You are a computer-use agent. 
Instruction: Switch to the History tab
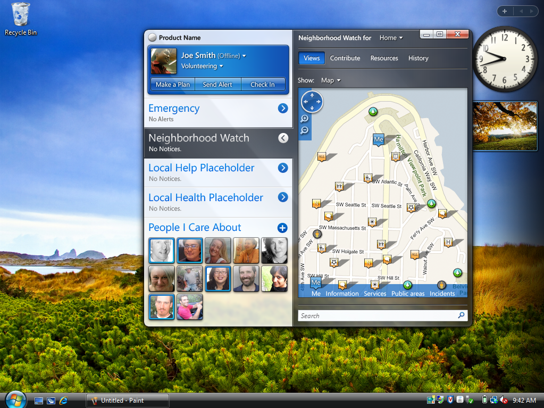pos(418,58)
